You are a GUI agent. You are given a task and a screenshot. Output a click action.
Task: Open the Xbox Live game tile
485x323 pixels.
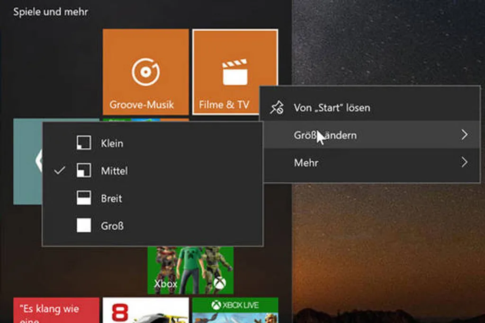pos(235,310)
